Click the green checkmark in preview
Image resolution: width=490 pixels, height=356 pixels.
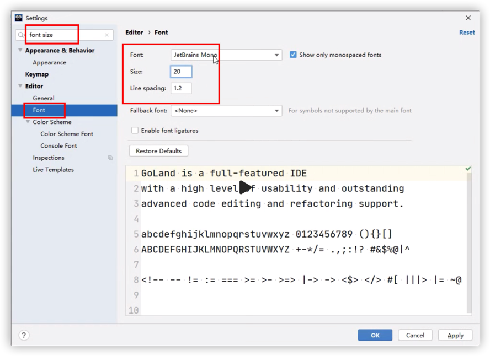(x=468, y=169)
